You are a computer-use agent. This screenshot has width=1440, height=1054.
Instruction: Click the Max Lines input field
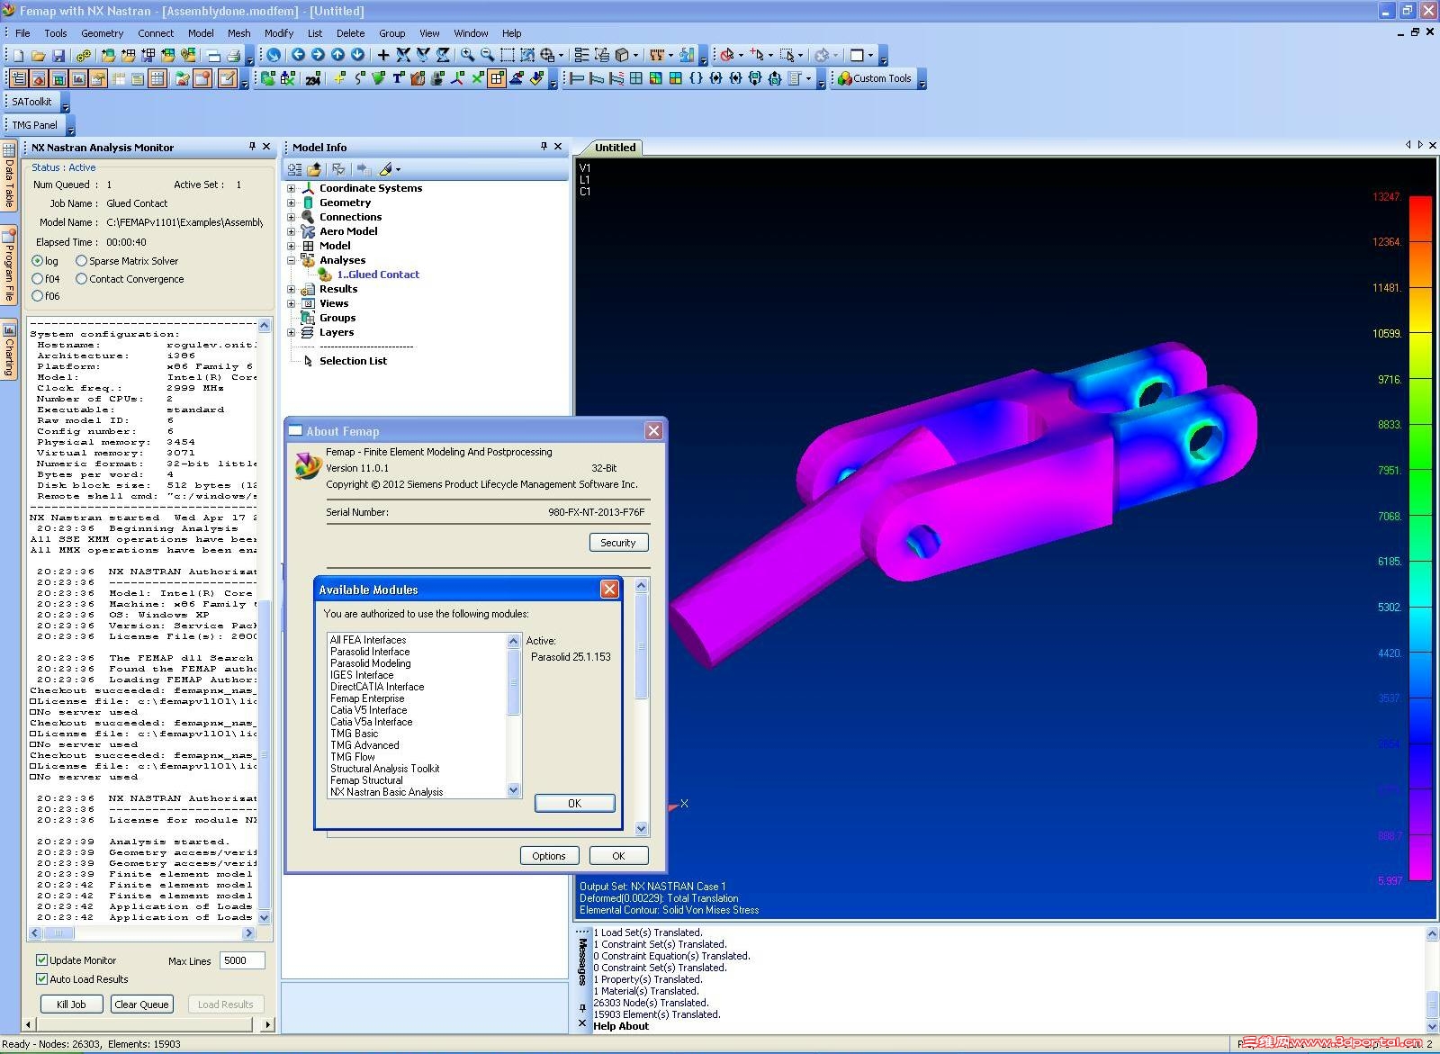click(243, 960)
